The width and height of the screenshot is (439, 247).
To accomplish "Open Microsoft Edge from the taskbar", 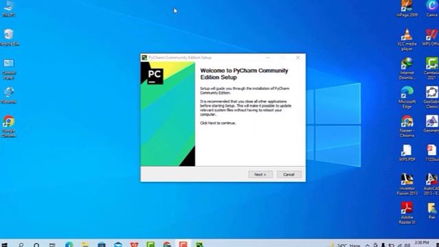I will (69, 245).
